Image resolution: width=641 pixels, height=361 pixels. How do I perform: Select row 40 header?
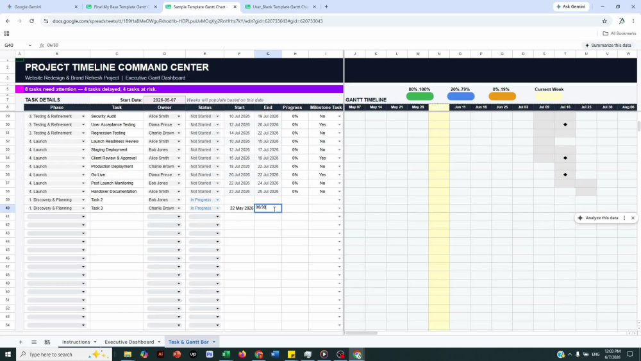click(7, 208)
